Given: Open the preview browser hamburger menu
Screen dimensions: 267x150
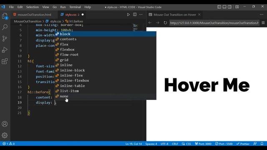Looking at the screenshot, I should 263,22.
